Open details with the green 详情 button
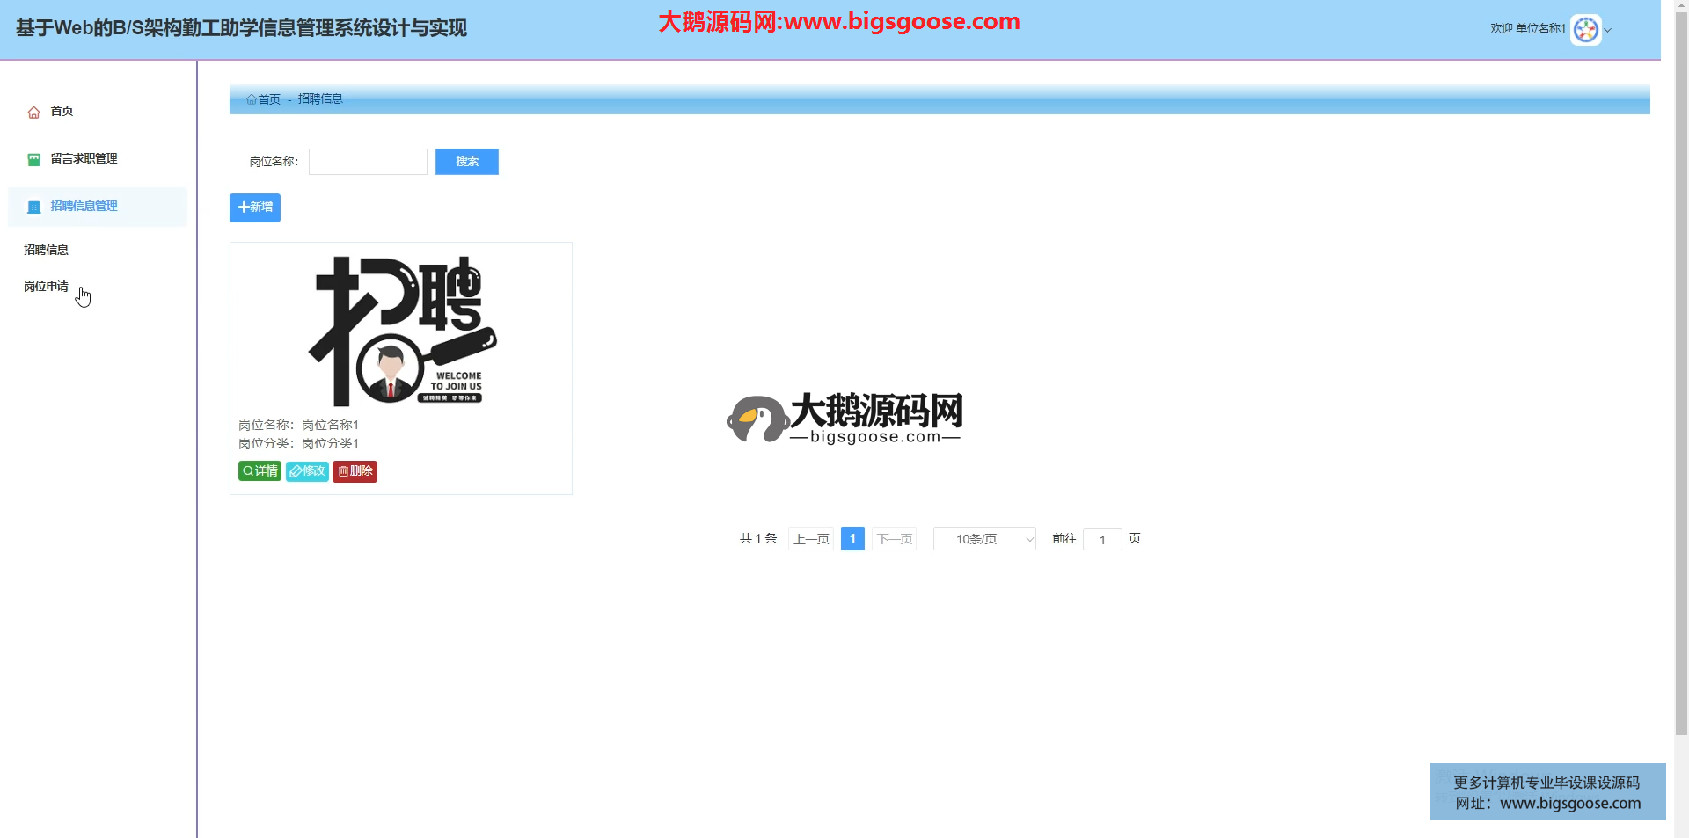The height and width of the screenshot is (838, 1689). pos(260,471)
